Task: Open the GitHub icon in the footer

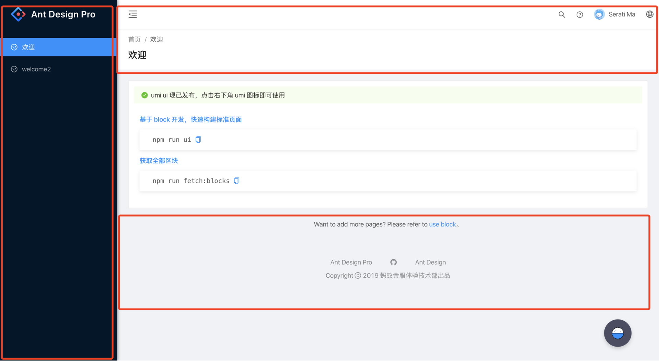Action: click(x=393, y=262)
